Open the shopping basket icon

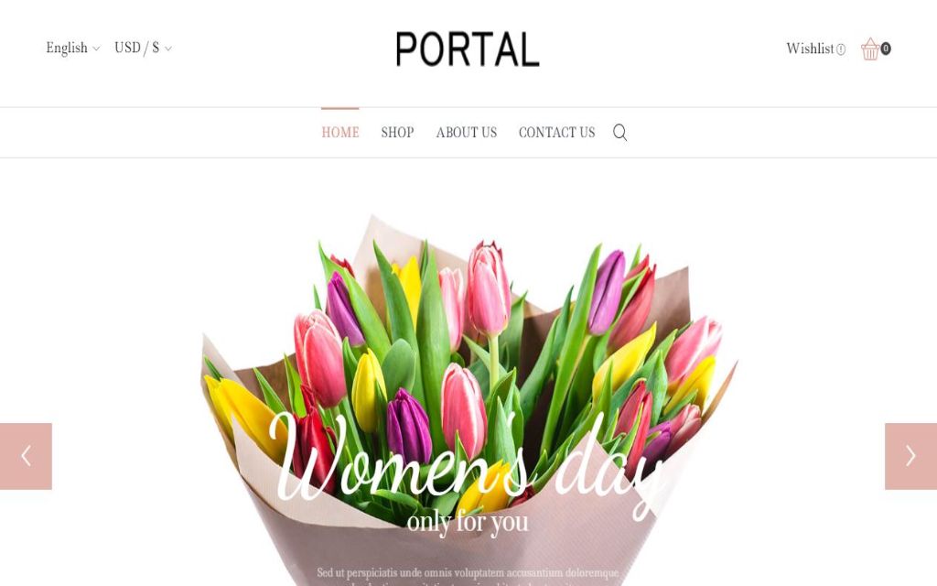pos(870,49)
